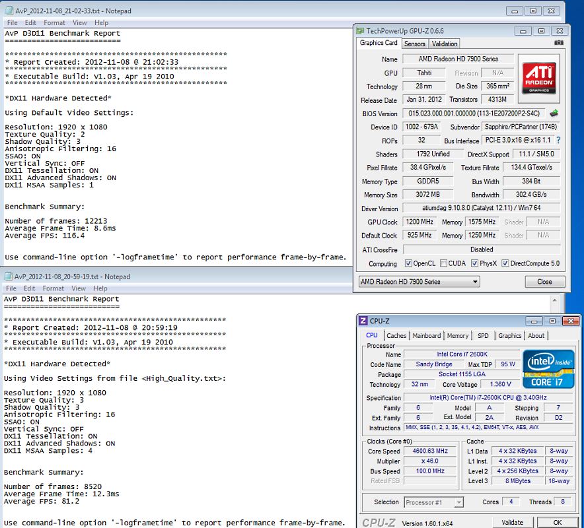Viewport: 584px width, 528px height.
Task: Click the Bandwidth 302.4 GB/s value
Action: point(531,195)
